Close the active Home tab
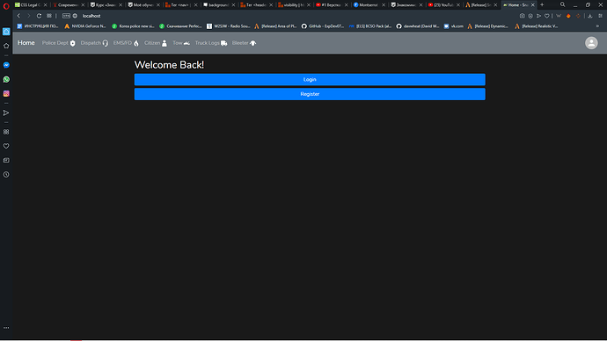 [x=533, y=4]
